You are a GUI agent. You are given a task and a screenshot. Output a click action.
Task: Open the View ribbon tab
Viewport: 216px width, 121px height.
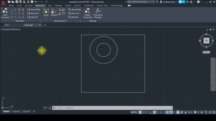coord(50,5)
